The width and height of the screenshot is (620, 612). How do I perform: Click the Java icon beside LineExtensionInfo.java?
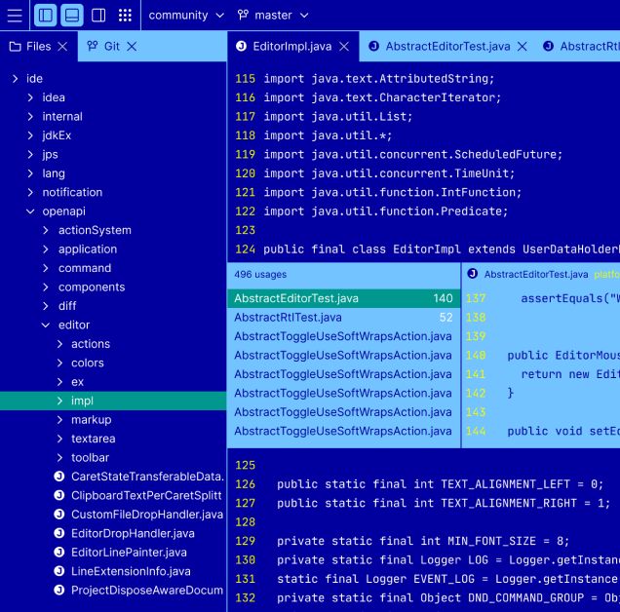click(x=59, y=572)
